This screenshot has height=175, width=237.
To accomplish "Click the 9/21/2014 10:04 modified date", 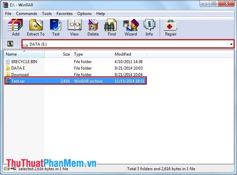I will [x=128, y=74].
